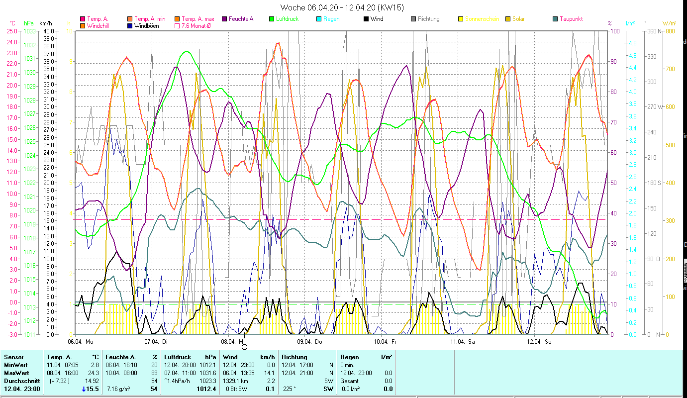Viewport: 687px width, 398px height.
Task: Click the 'Durchschnitt' row label
Action: pos(21,381)
